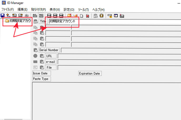Click the FILE toolbar icon

(x=49, y=15)
